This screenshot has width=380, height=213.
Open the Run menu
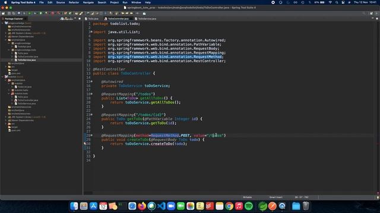coord(125,2)
